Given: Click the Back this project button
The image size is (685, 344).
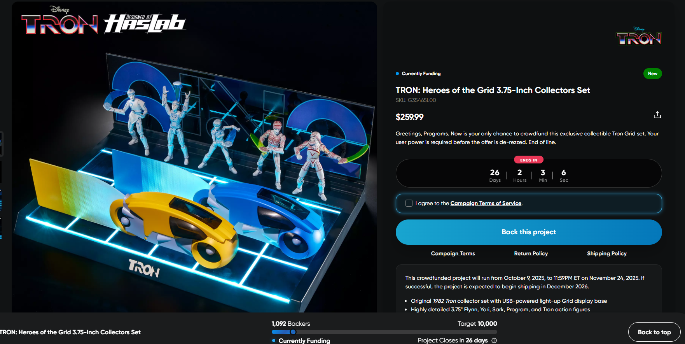Looking at the screenshot, I should [529, 232].
